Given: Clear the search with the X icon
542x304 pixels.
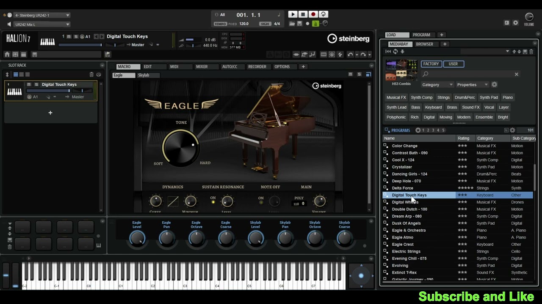Looking at the screenshot, I should (516, 74).
